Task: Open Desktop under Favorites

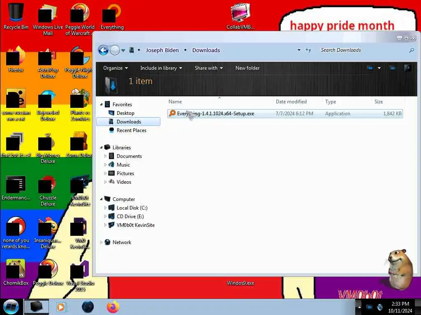Action: (125, 113)
